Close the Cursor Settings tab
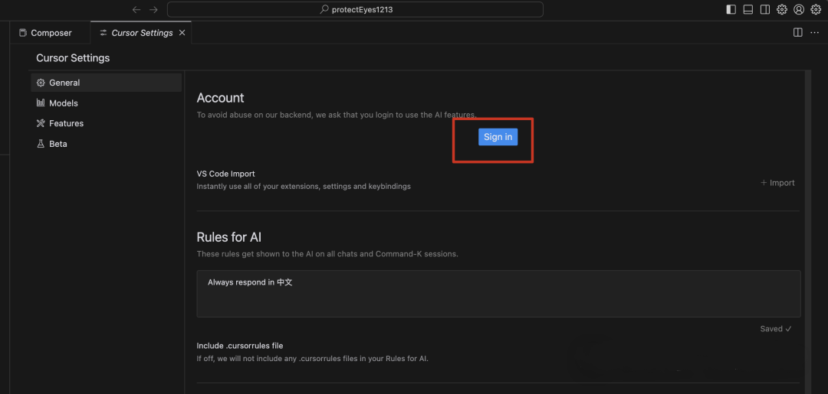Image resolution: width=828 pixels, height=394 pixels. (182, 33)
